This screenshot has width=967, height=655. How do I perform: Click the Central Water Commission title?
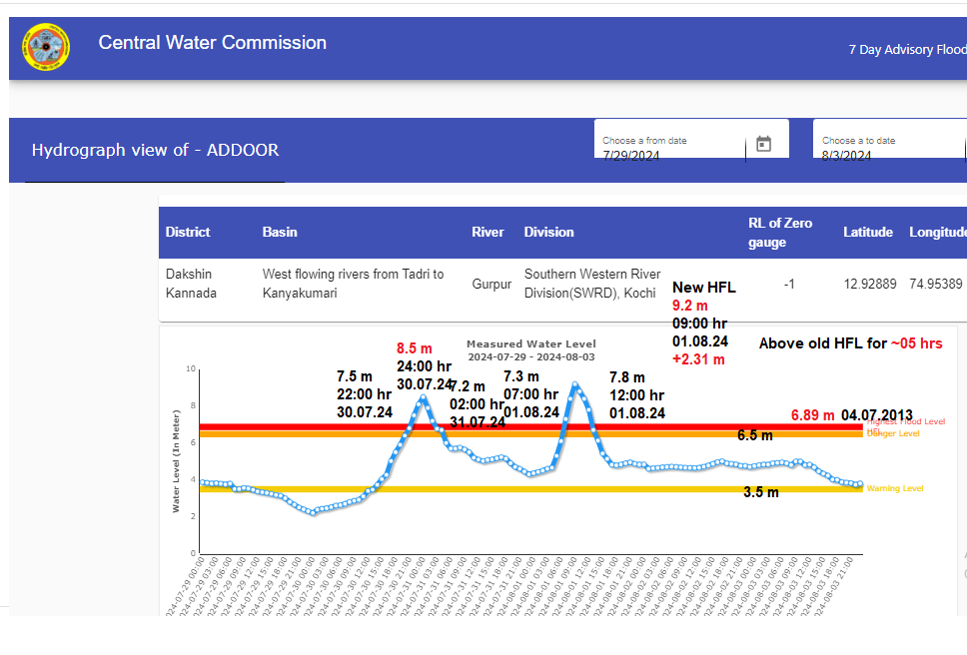point(212,43)
